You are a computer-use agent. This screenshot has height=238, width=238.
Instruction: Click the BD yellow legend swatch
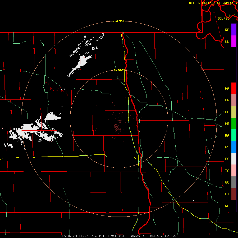coord(234,112)
